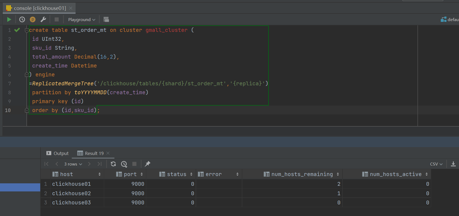Open the query history clock icon
Viewport: 459px width, 216px height.
pos(22,19)
